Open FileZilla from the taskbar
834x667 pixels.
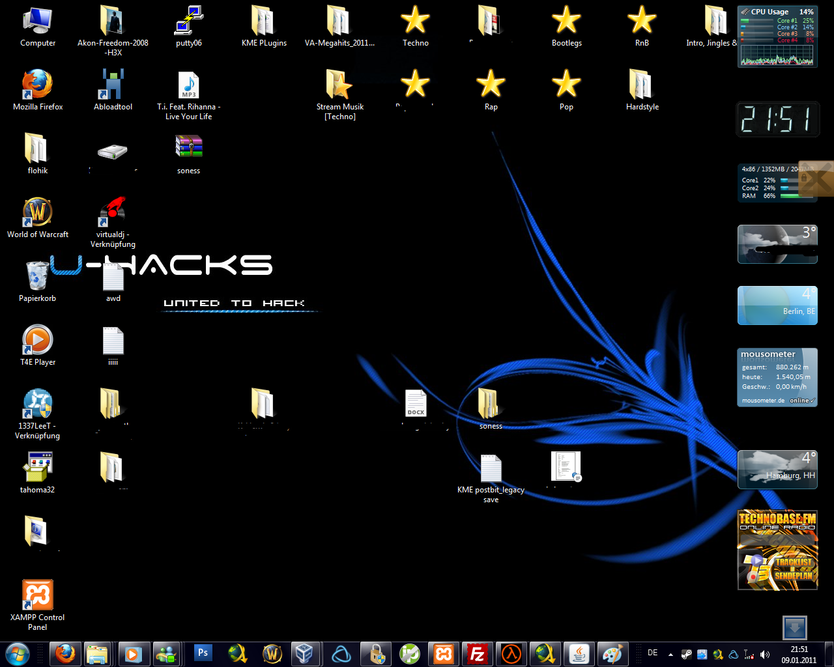478,653
